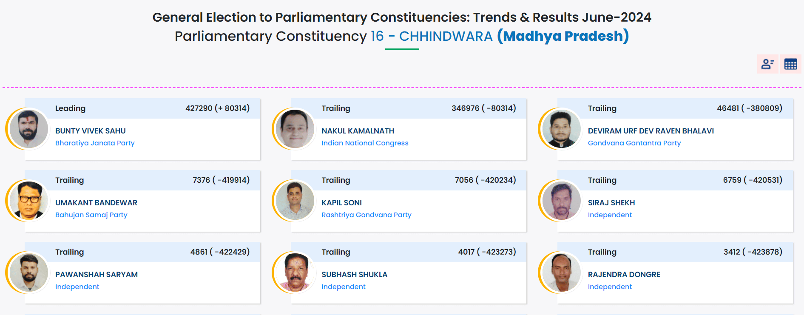Click the Rashtriya Gondvana Party label
Image resolution: width=804 pixels, height=315 pixels.
click(366, 215)
